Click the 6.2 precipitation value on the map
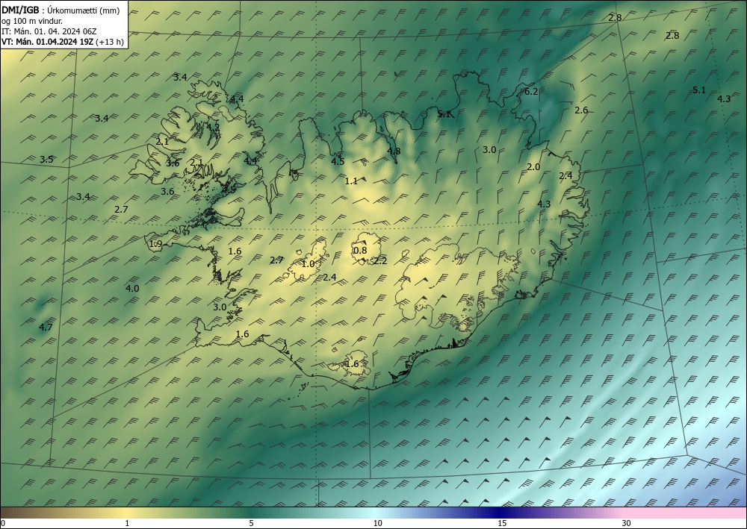 [x=531, y=91]
